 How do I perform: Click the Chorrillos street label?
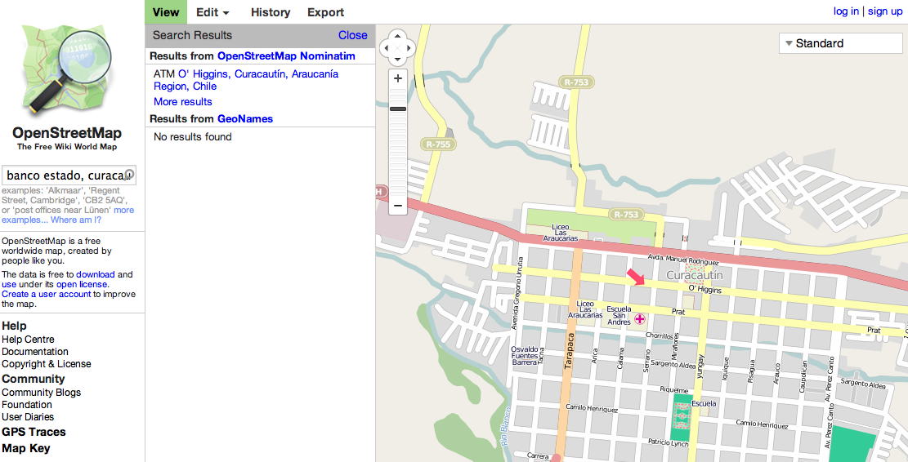pos(661,335)
